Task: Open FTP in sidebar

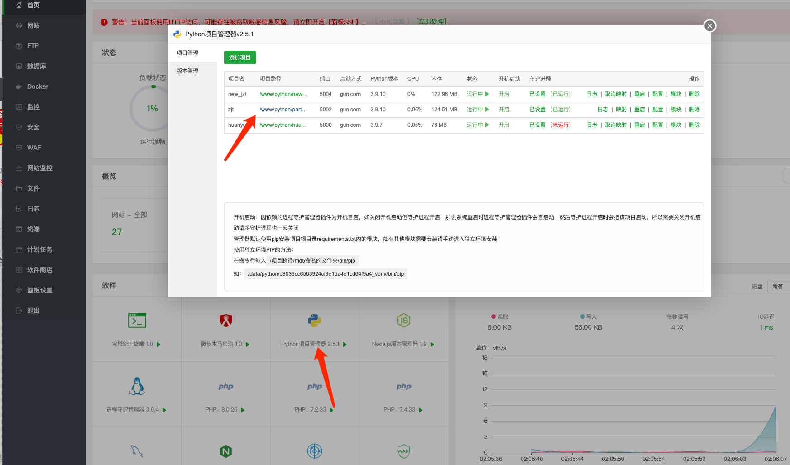Action: [x=33, y=46]
